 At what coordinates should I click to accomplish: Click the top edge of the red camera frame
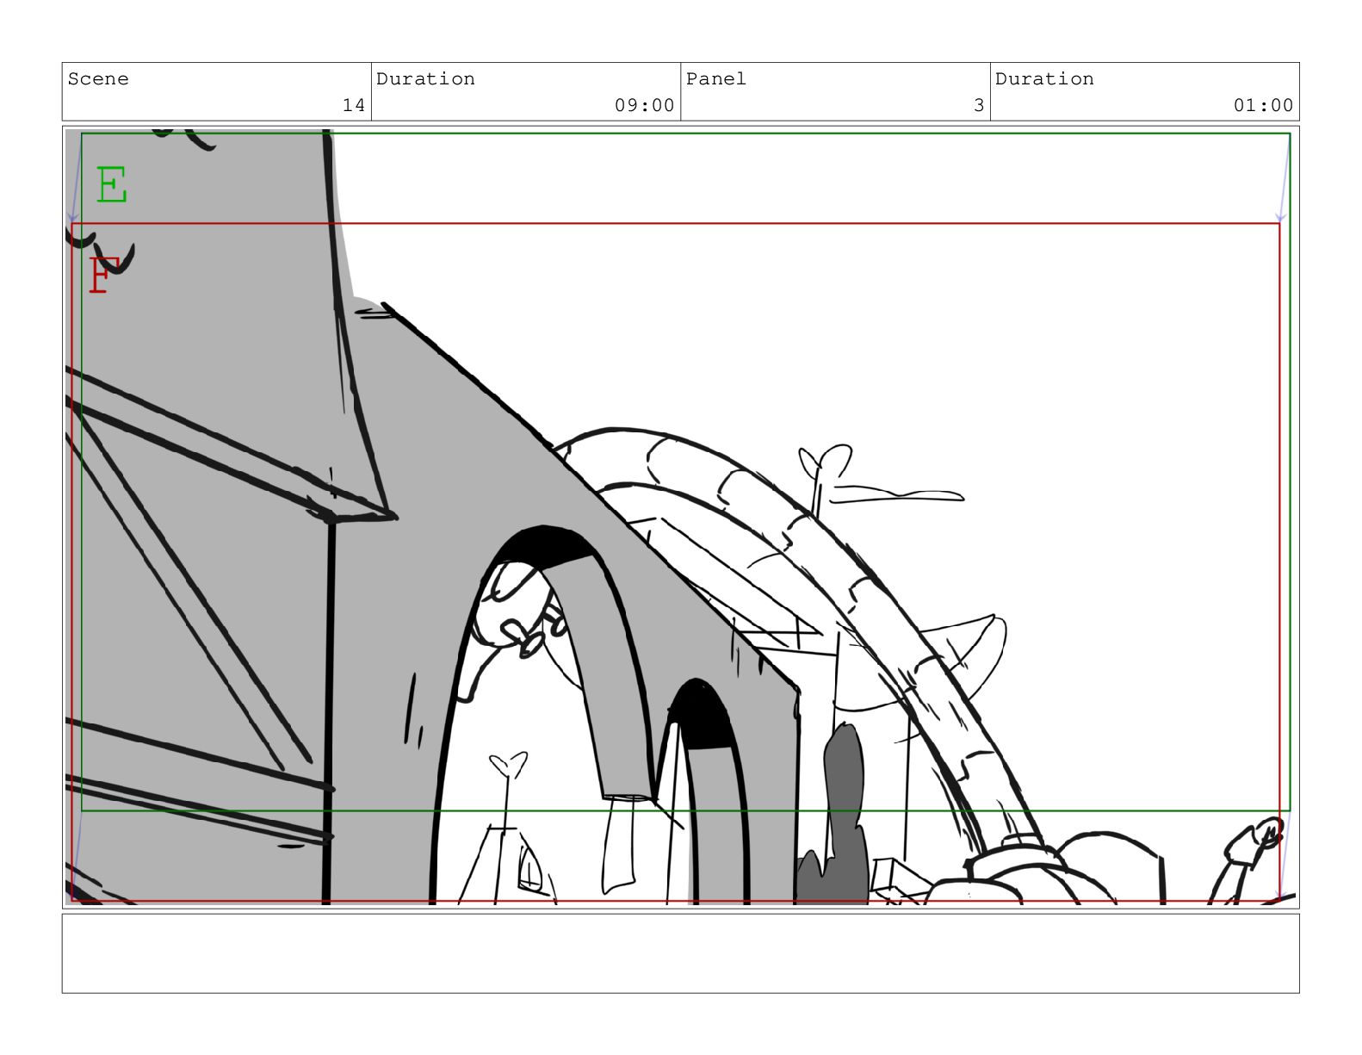pyautogui.click(x=680, y=224)
